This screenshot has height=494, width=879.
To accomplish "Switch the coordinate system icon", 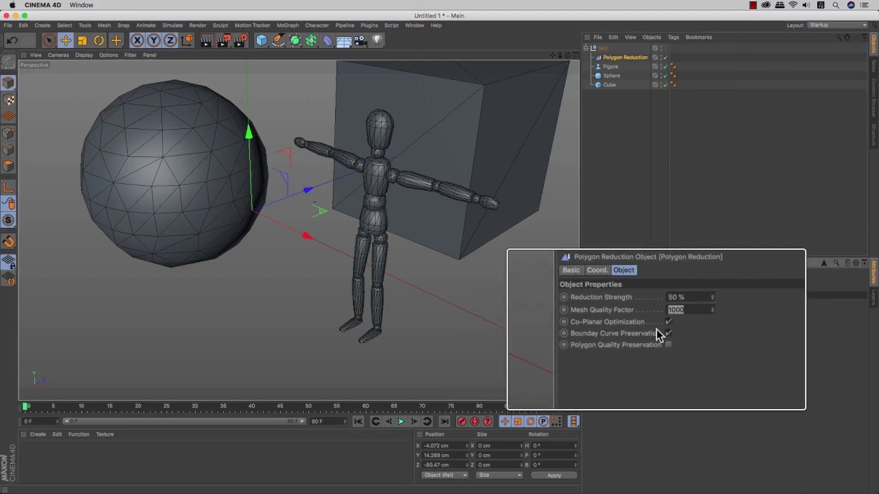I will click(187, 40).
